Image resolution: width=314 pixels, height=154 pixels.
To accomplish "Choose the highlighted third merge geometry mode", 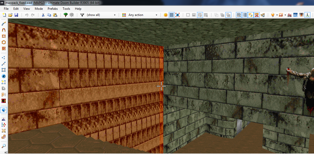I will [228, 15].
